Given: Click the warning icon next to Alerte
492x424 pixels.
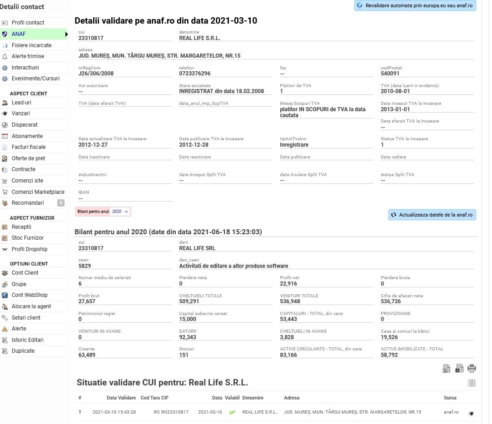Looking at the screenshot, I should tap(5, 329).
